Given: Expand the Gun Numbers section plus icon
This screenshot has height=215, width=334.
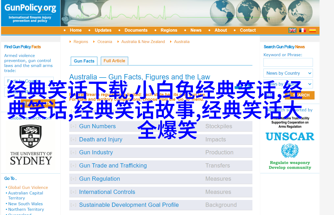Looking at the screenshot, I should click(x=74, y=126).
